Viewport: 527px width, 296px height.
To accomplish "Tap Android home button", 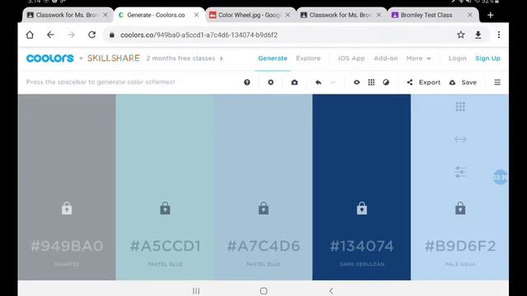I will pos(263,290).
